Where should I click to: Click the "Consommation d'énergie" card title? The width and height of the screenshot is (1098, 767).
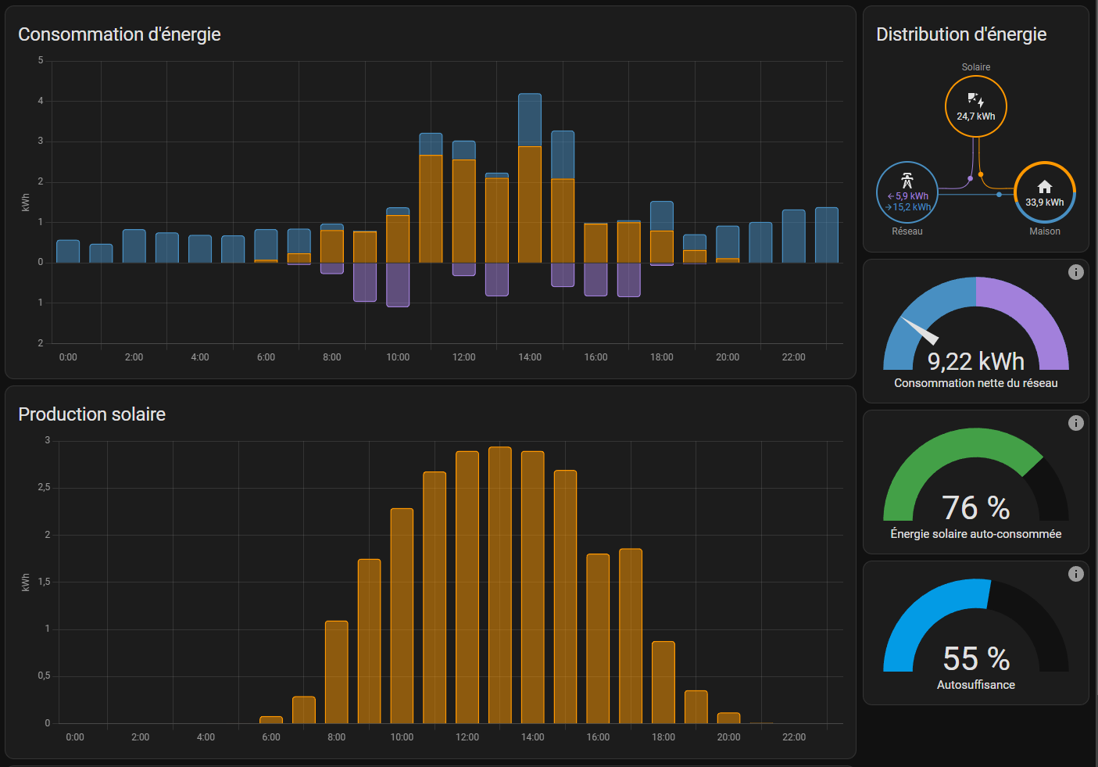tap(120, 34)
